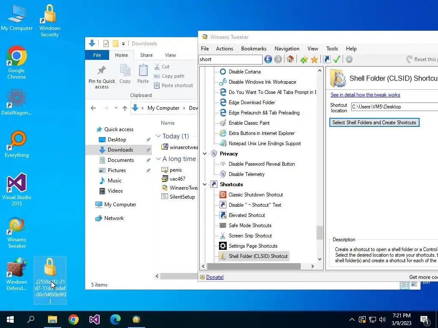Open the Bookmarks menu

pos(254,49)
